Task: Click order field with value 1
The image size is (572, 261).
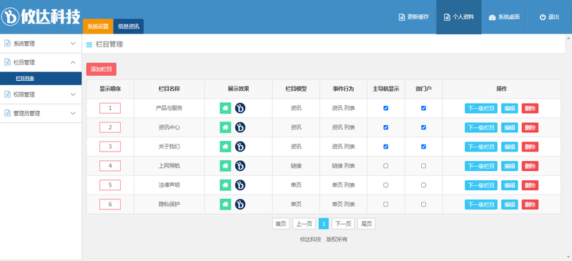Action: (110, 108)
